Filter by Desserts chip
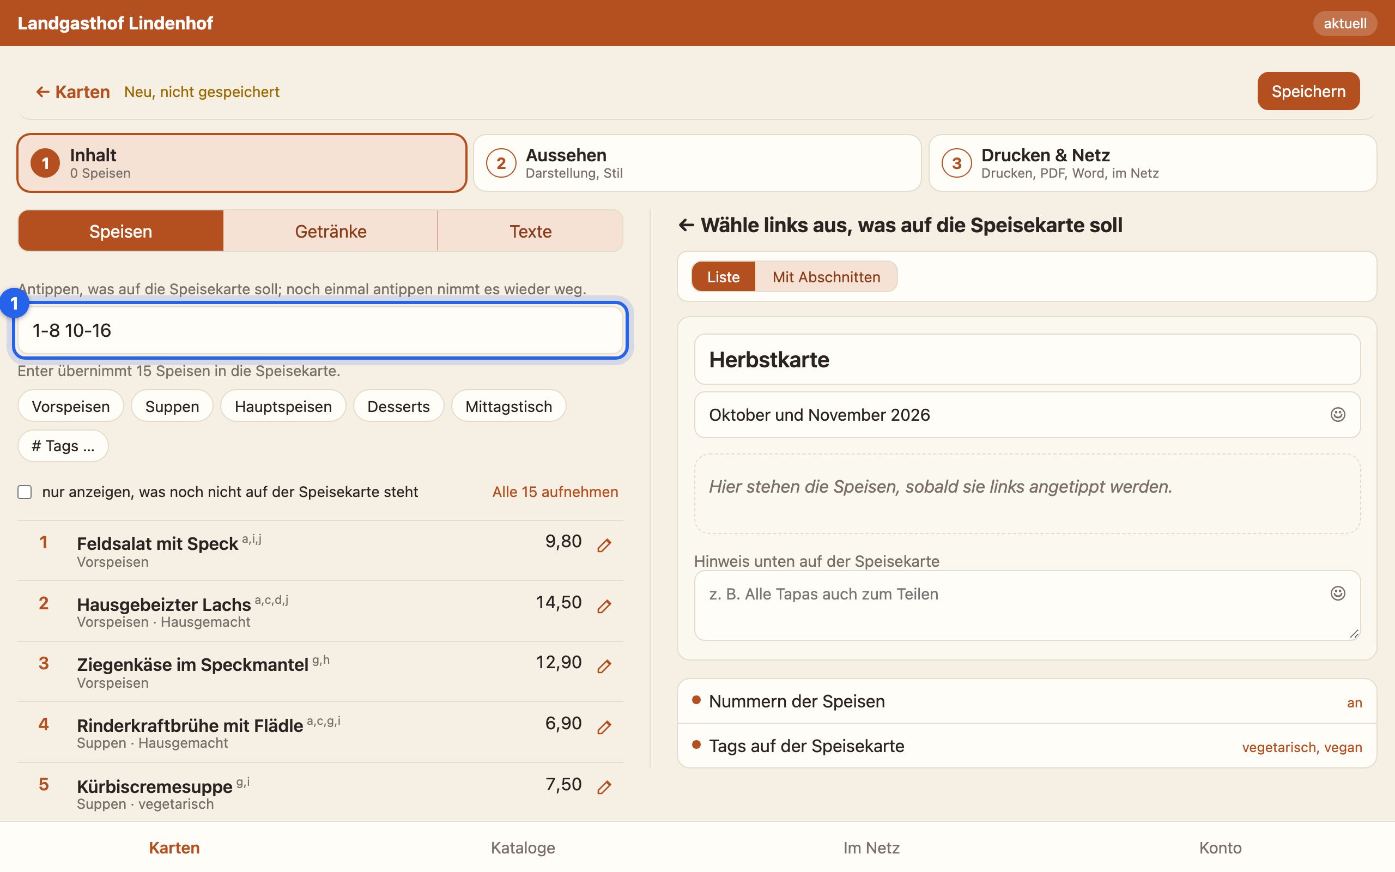 tap(398, 406)
